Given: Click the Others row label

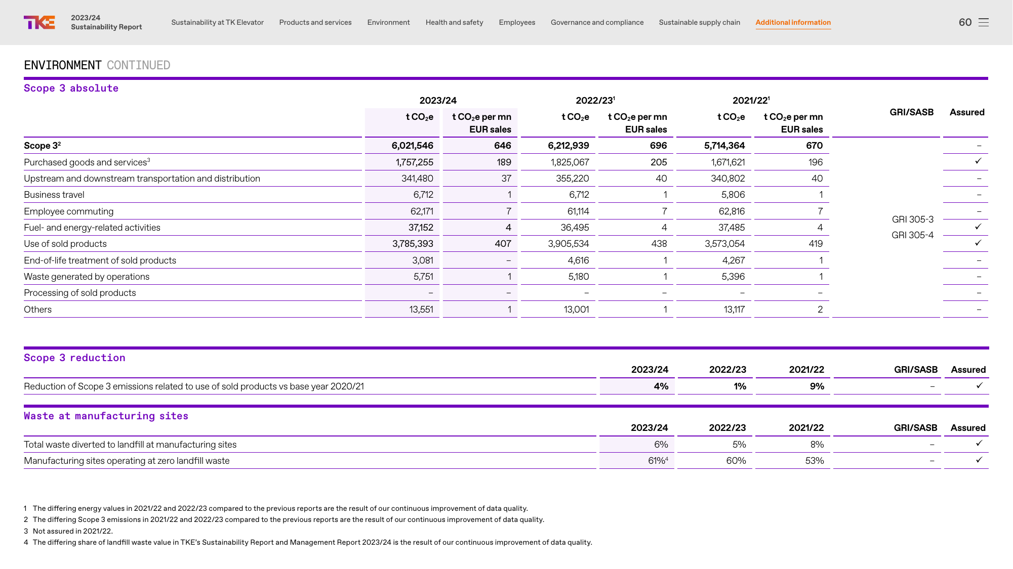Looking at the screenshot, I should 38,310.
